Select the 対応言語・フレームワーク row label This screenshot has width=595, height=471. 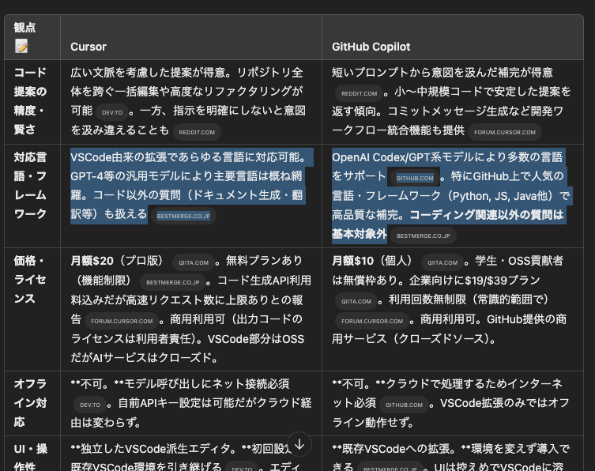click(30, 186)
